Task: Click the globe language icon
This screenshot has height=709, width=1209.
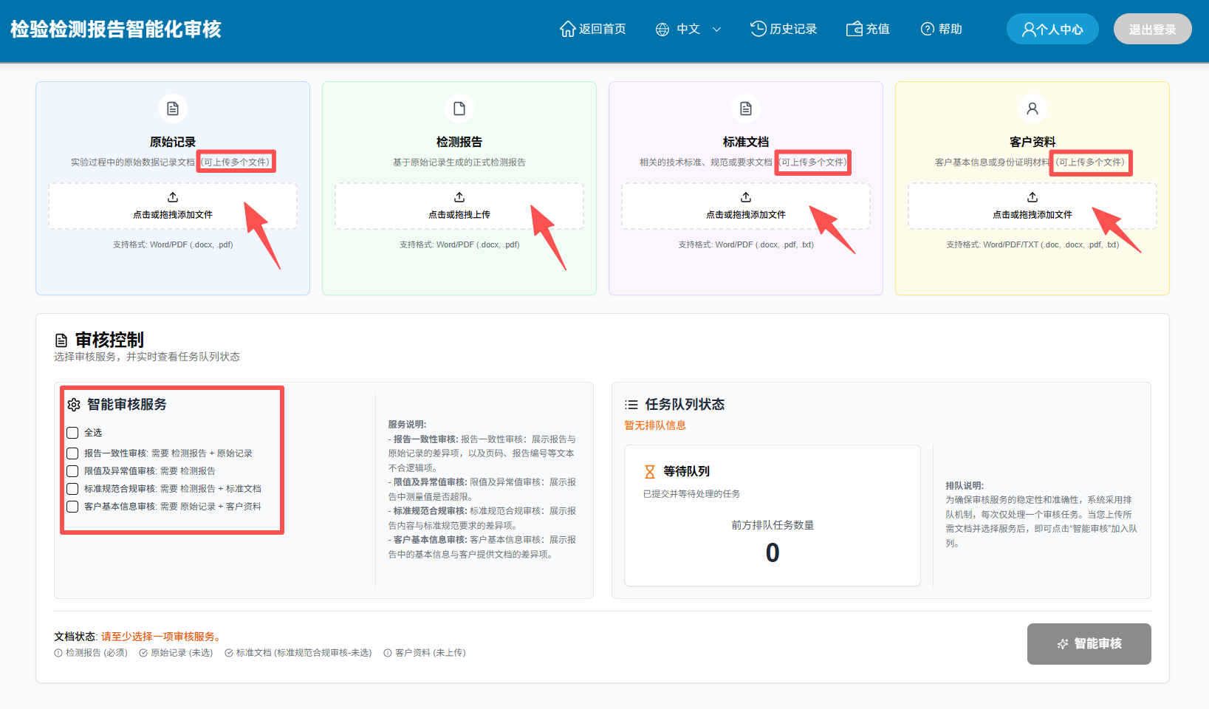Action: [x=662, y=30]
